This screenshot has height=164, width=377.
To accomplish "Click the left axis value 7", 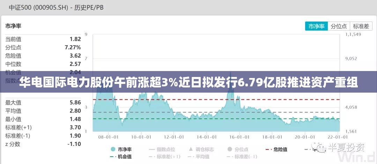I will (x=86, y=58).
